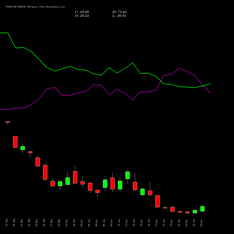
Task: Click the 25 Jun date label
Action: 201,223
